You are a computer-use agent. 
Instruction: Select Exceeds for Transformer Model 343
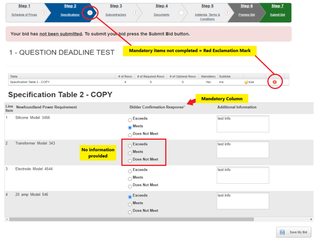130,146
